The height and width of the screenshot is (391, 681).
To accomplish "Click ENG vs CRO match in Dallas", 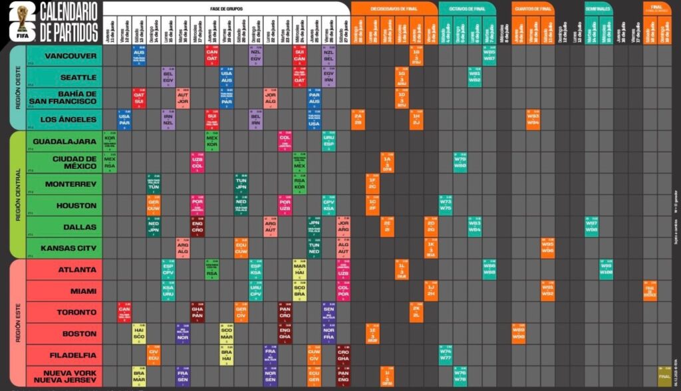I will 197,227.
